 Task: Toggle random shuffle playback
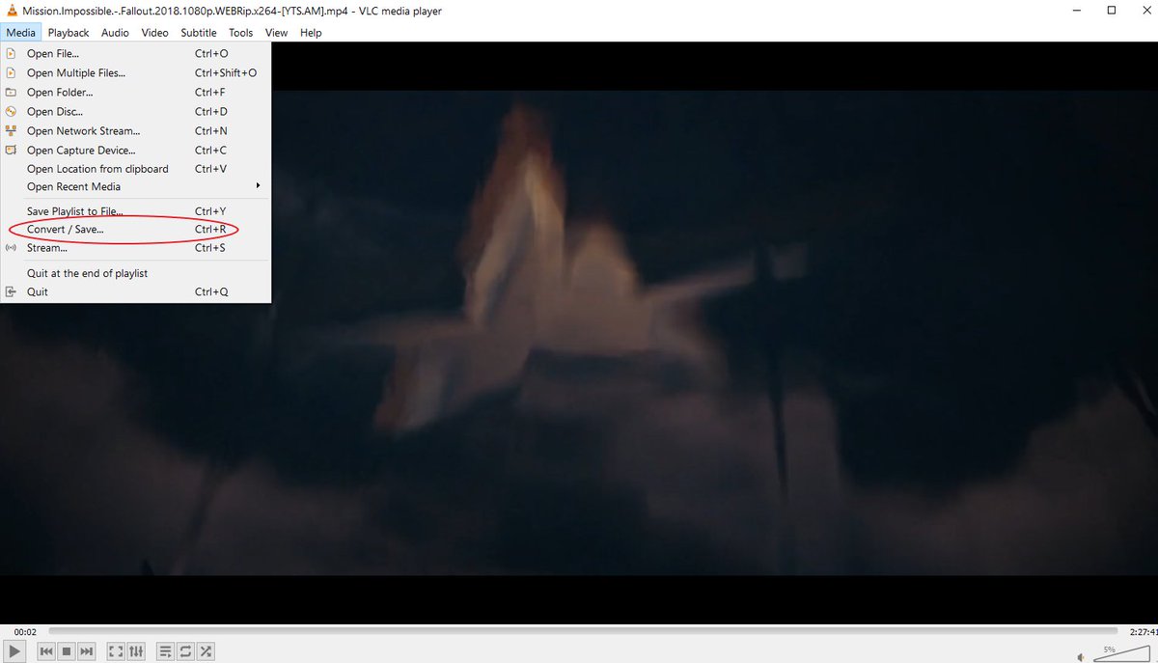pyautogui.click(x=206, y=651)
